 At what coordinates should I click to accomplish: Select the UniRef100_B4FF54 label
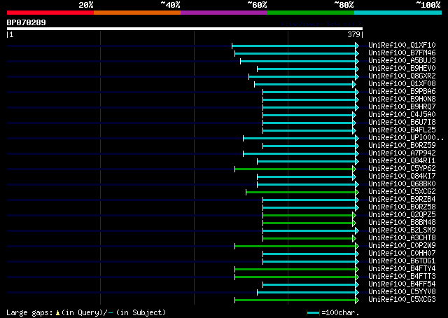click(402, 284)
